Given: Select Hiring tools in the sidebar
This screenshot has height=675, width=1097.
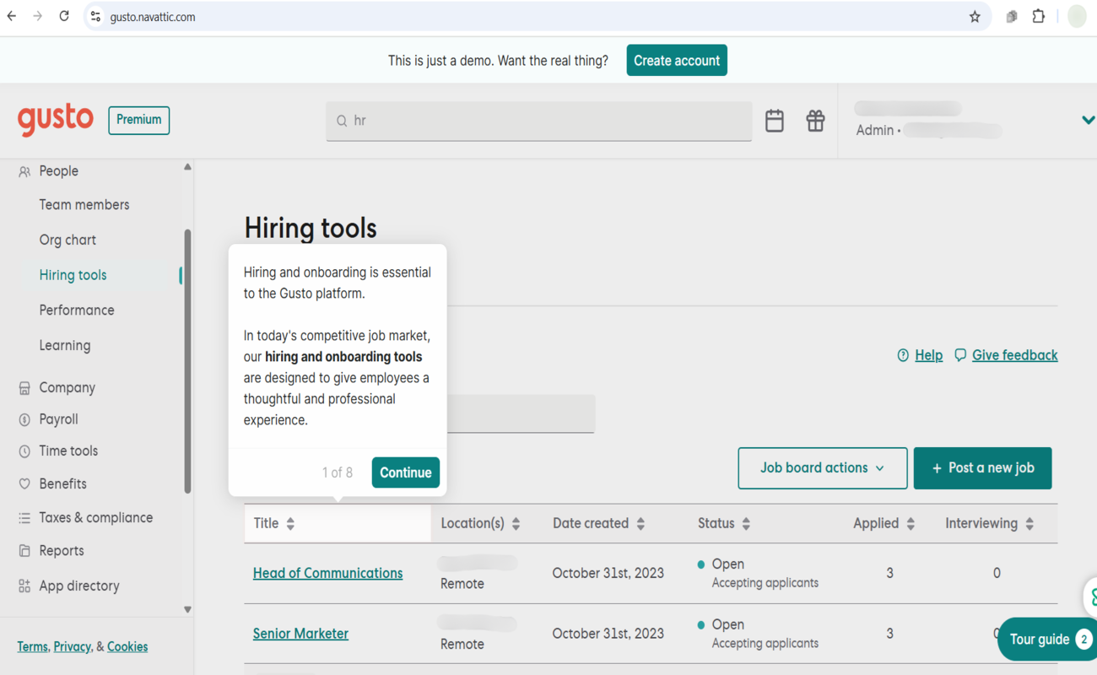Looking at the screenshot, I should tap(73, 275).
